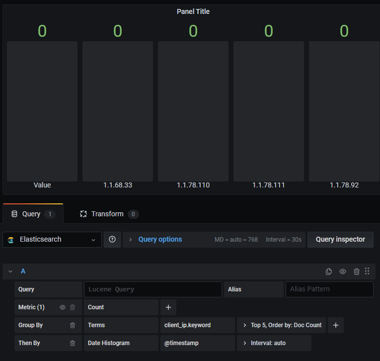
Task: Click the Elasticsearch logo icon
Action: 10,240
